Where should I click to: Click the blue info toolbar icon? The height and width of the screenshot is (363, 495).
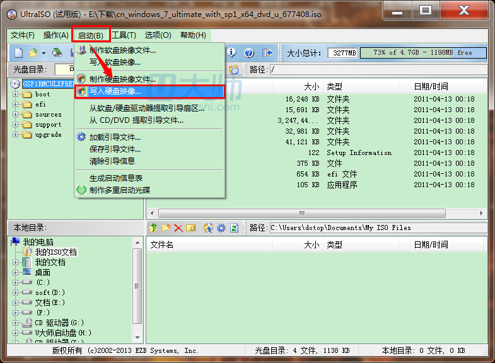tap(231, 53)
